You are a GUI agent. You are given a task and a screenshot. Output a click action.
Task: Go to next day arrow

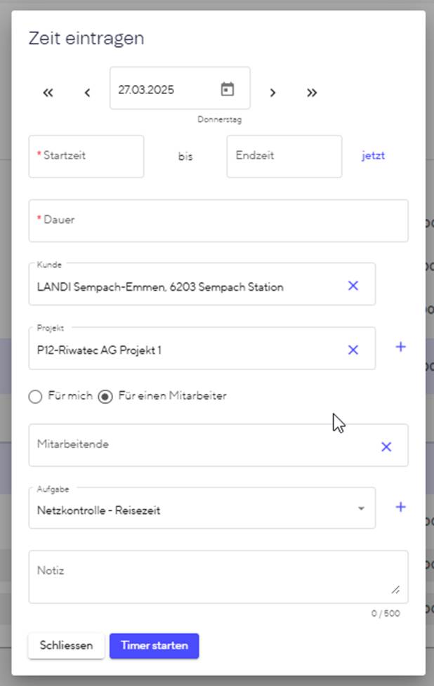point(273,93)
